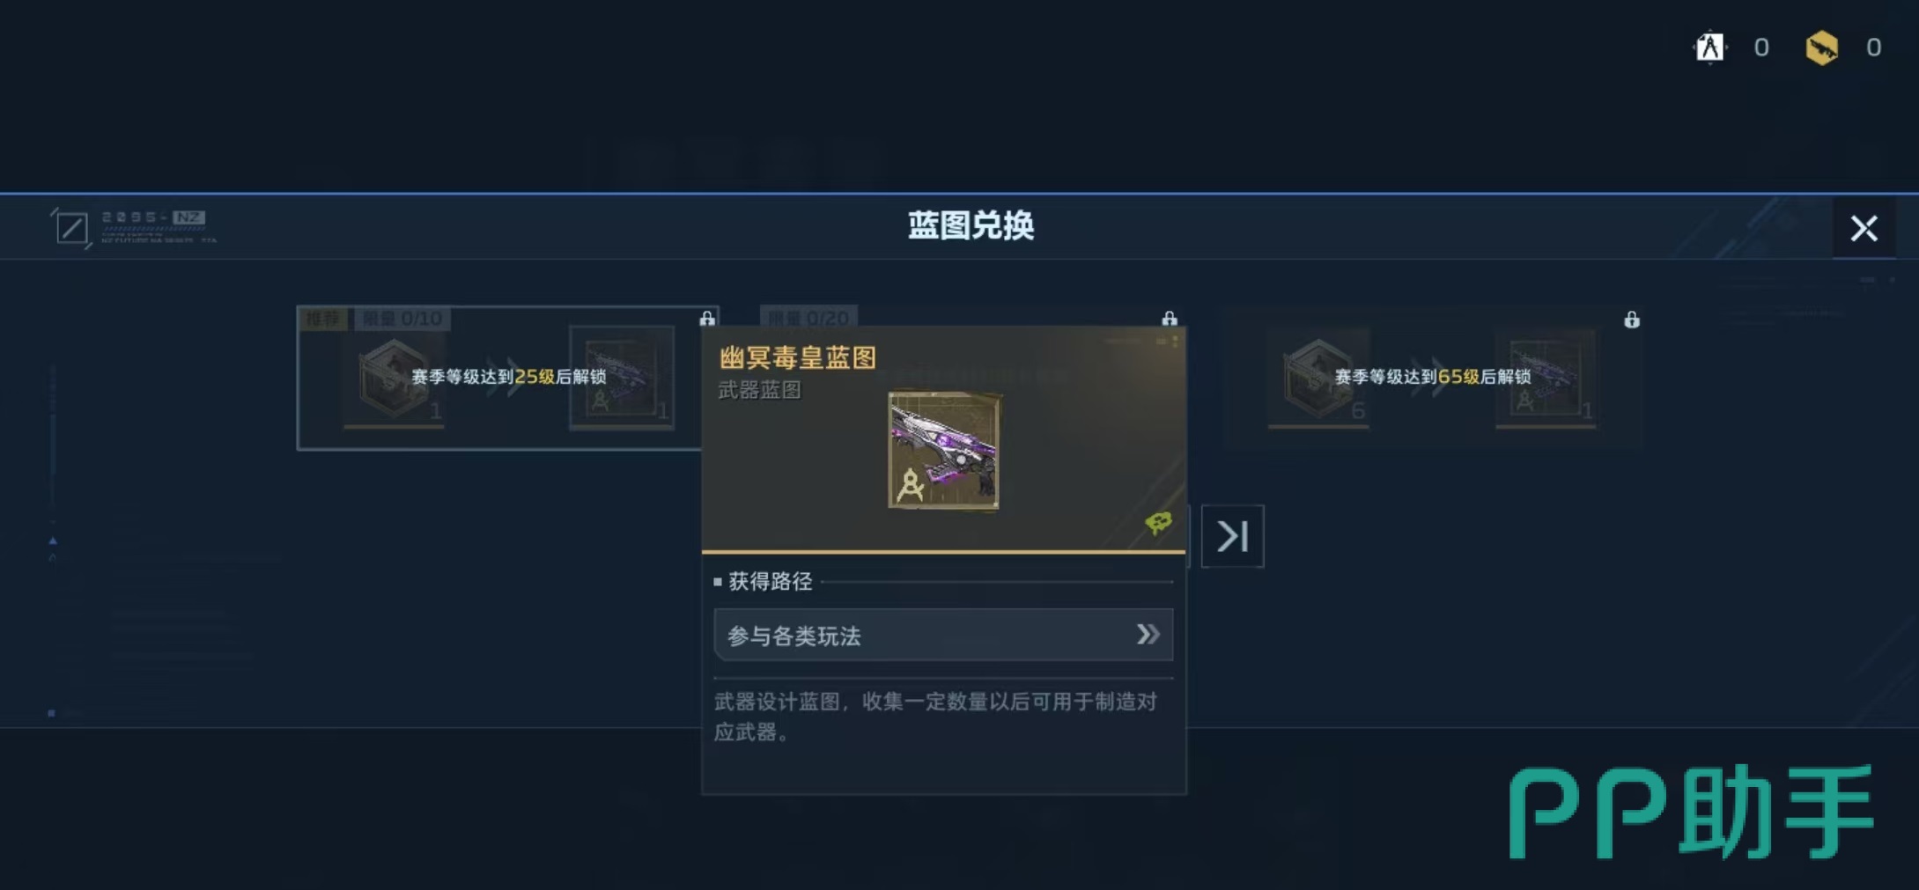Select blueprint reward thumbnail in 25级 card
Viewport: 1919px width, 890px height.
622,378
